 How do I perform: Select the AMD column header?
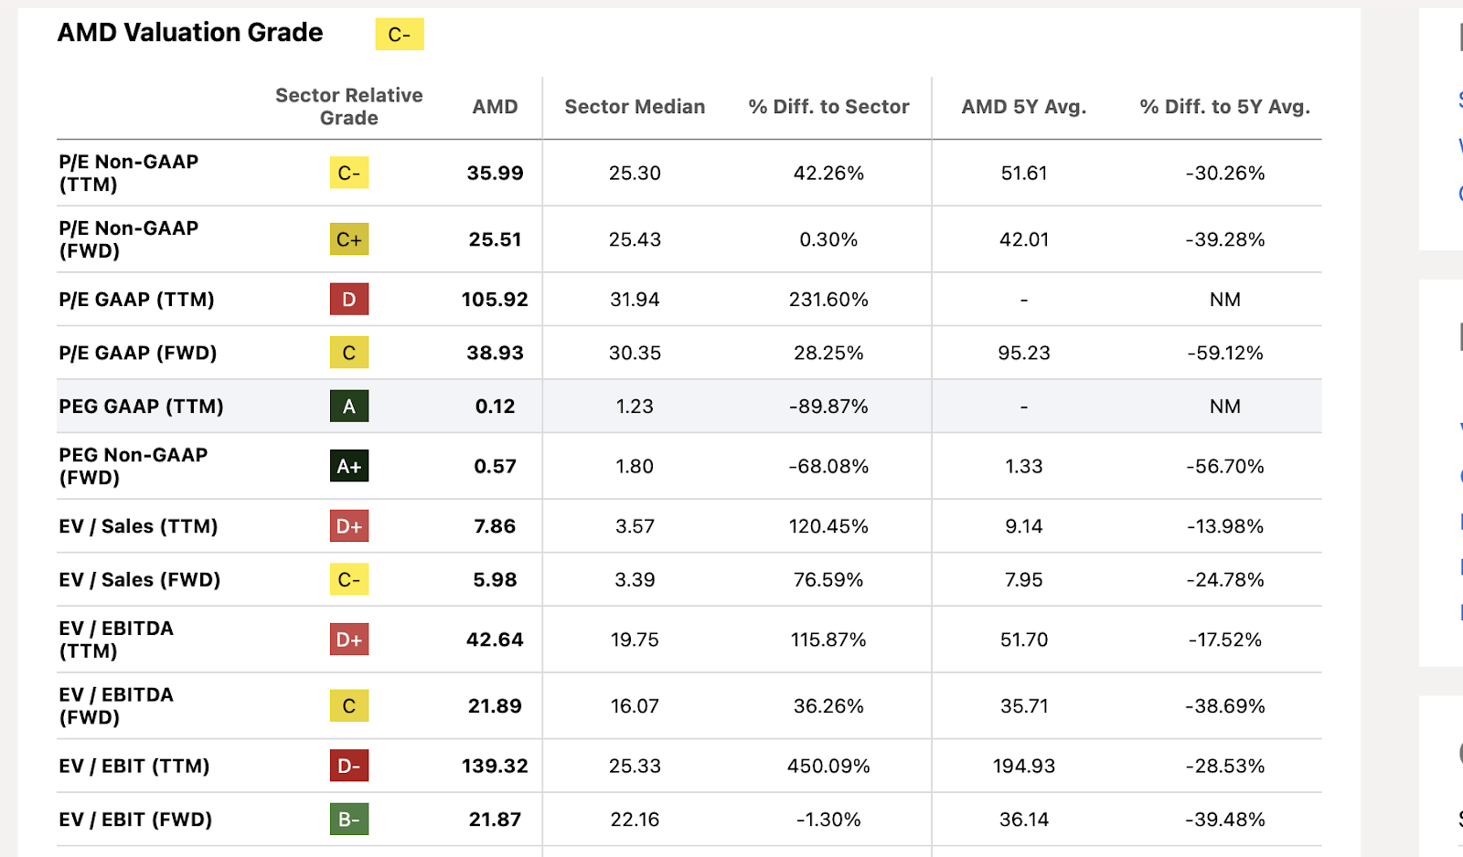495,107
